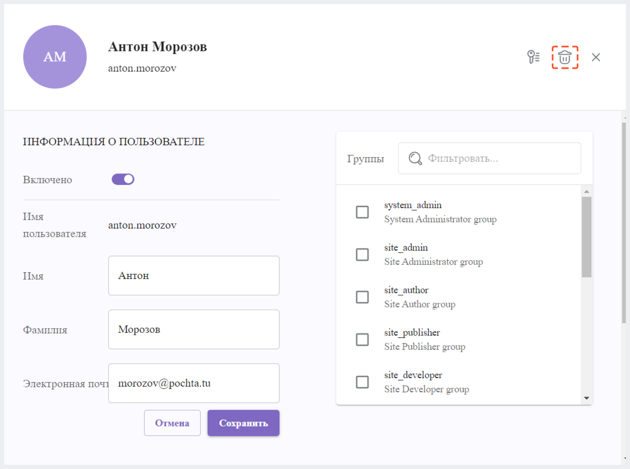Click the site_admin group name
The image size is (630, 469).
(406, 248)
